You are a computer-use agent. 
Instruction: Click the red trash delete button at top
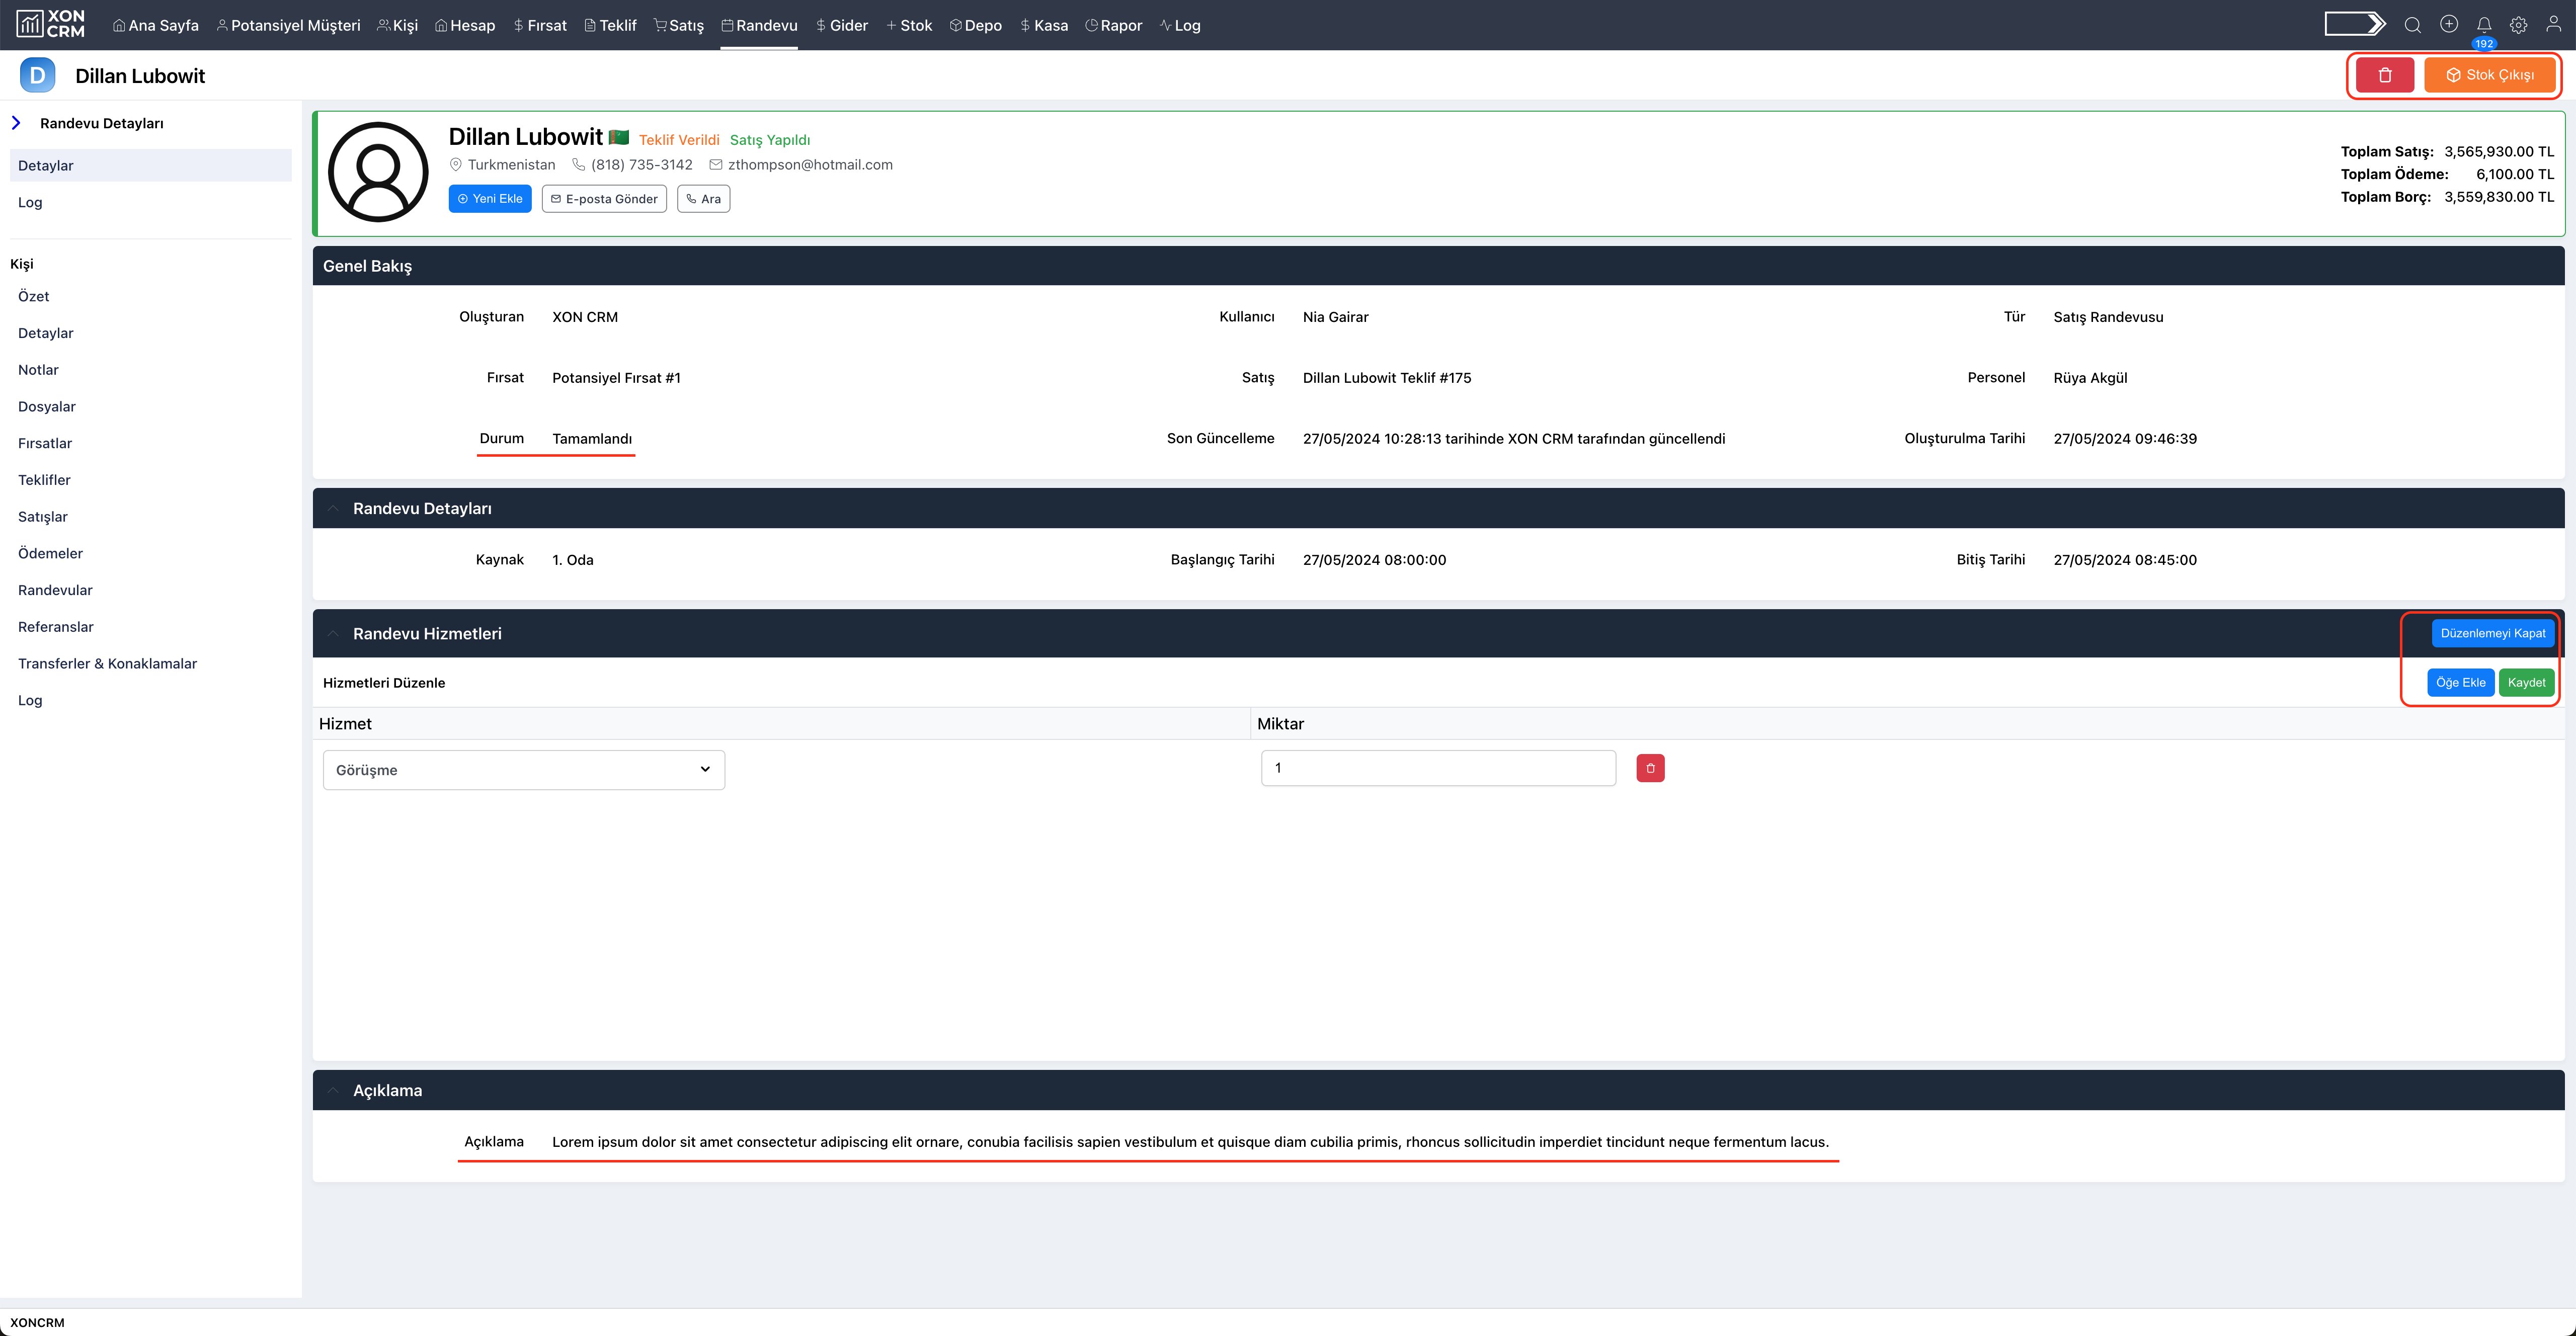click(x=2384, y=75)
